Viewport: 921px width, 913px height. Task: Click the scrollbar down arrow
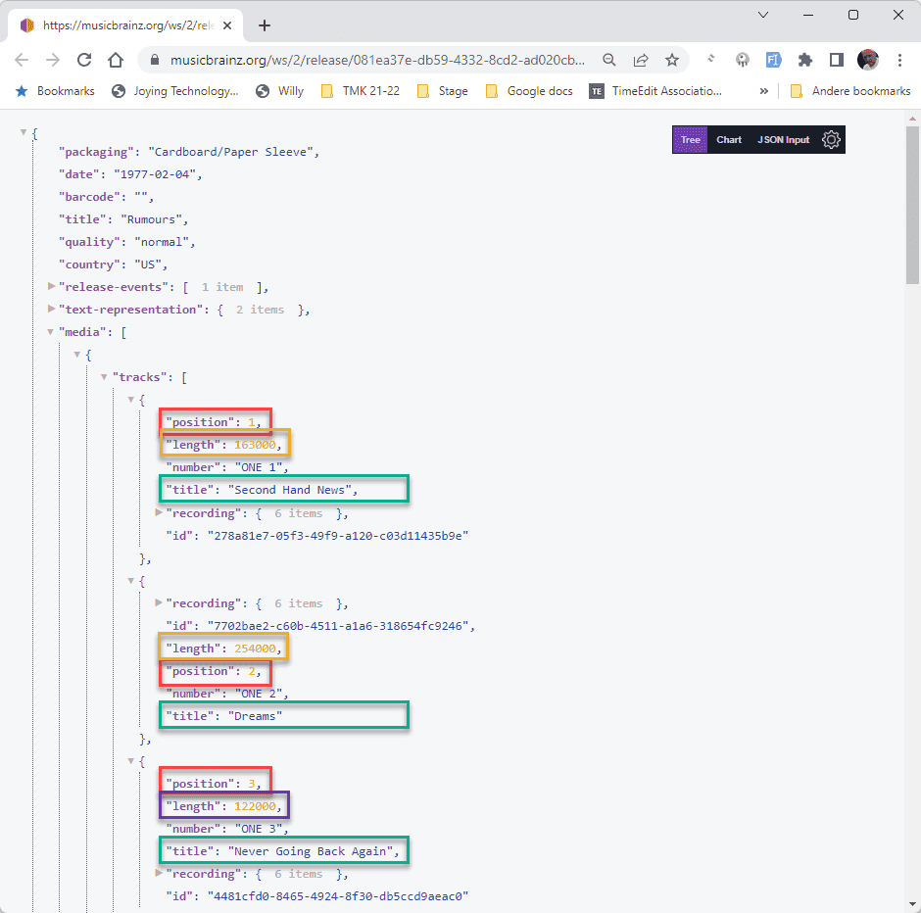tap(912, 905)
